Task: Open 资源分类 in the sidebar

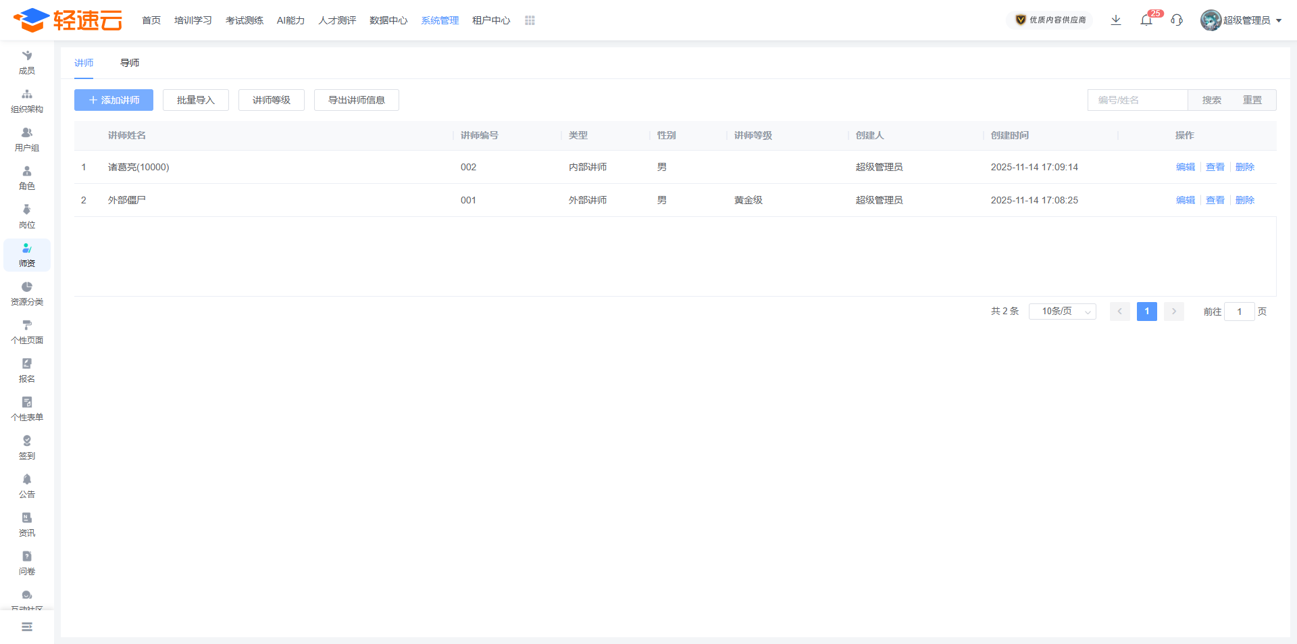Action: 27,293
